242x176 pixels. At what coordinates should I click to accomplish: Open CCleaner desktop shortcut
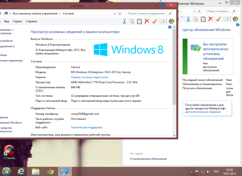9,152
